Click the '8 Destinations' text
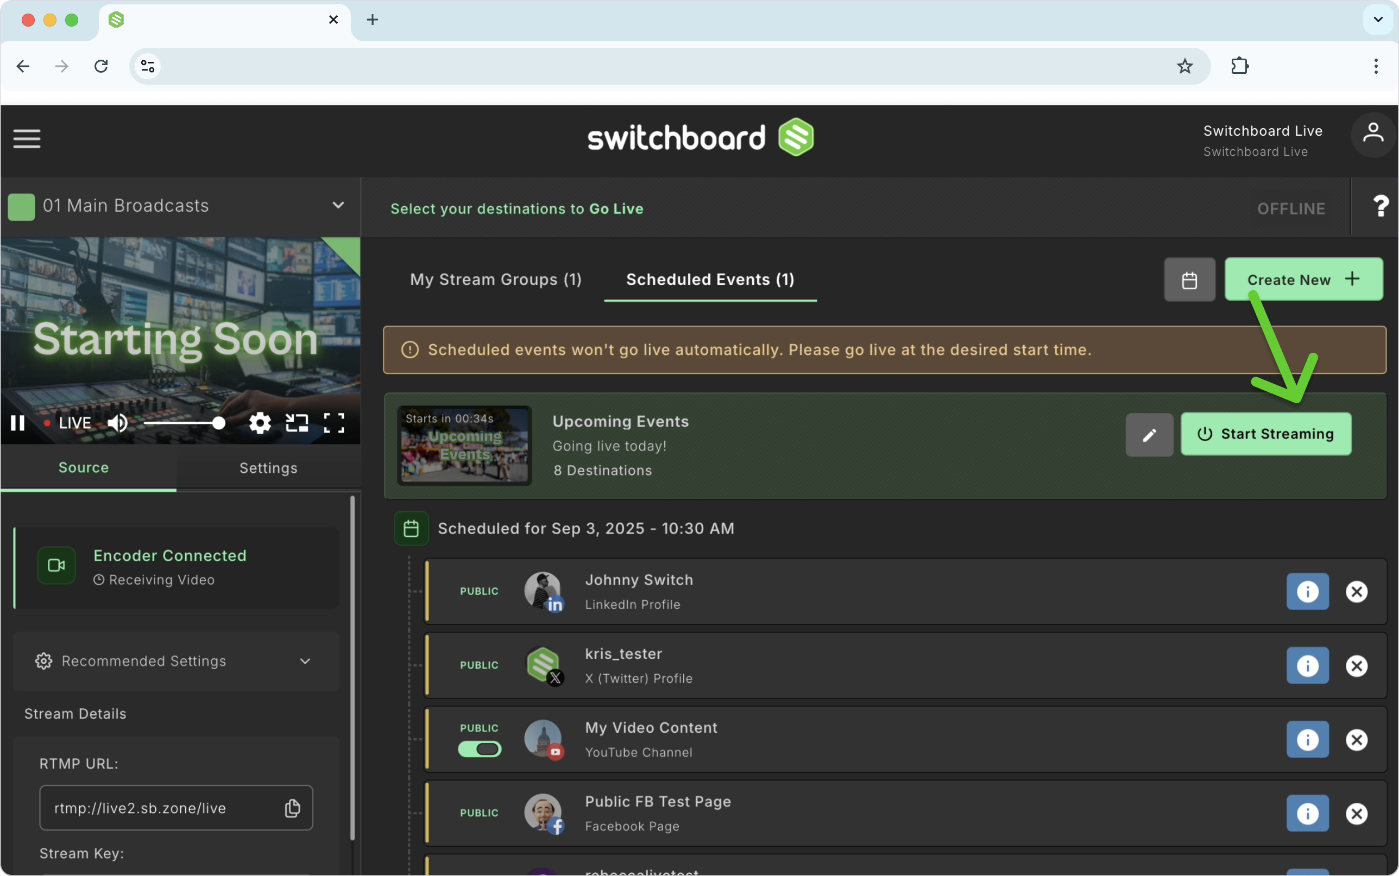The width and height of the screenshot is (1399, 876). [x=603, y=471]
